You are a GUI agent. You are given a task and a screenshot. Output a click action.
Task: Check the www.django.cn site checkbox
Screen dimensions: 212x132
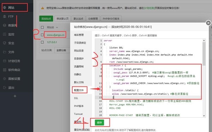click(42, 35)
